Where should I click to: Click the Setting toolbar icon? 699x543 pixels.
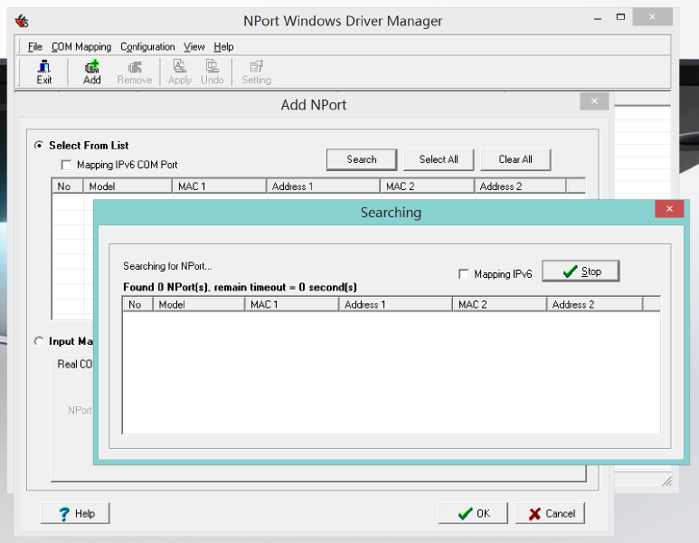click(256, 72)
